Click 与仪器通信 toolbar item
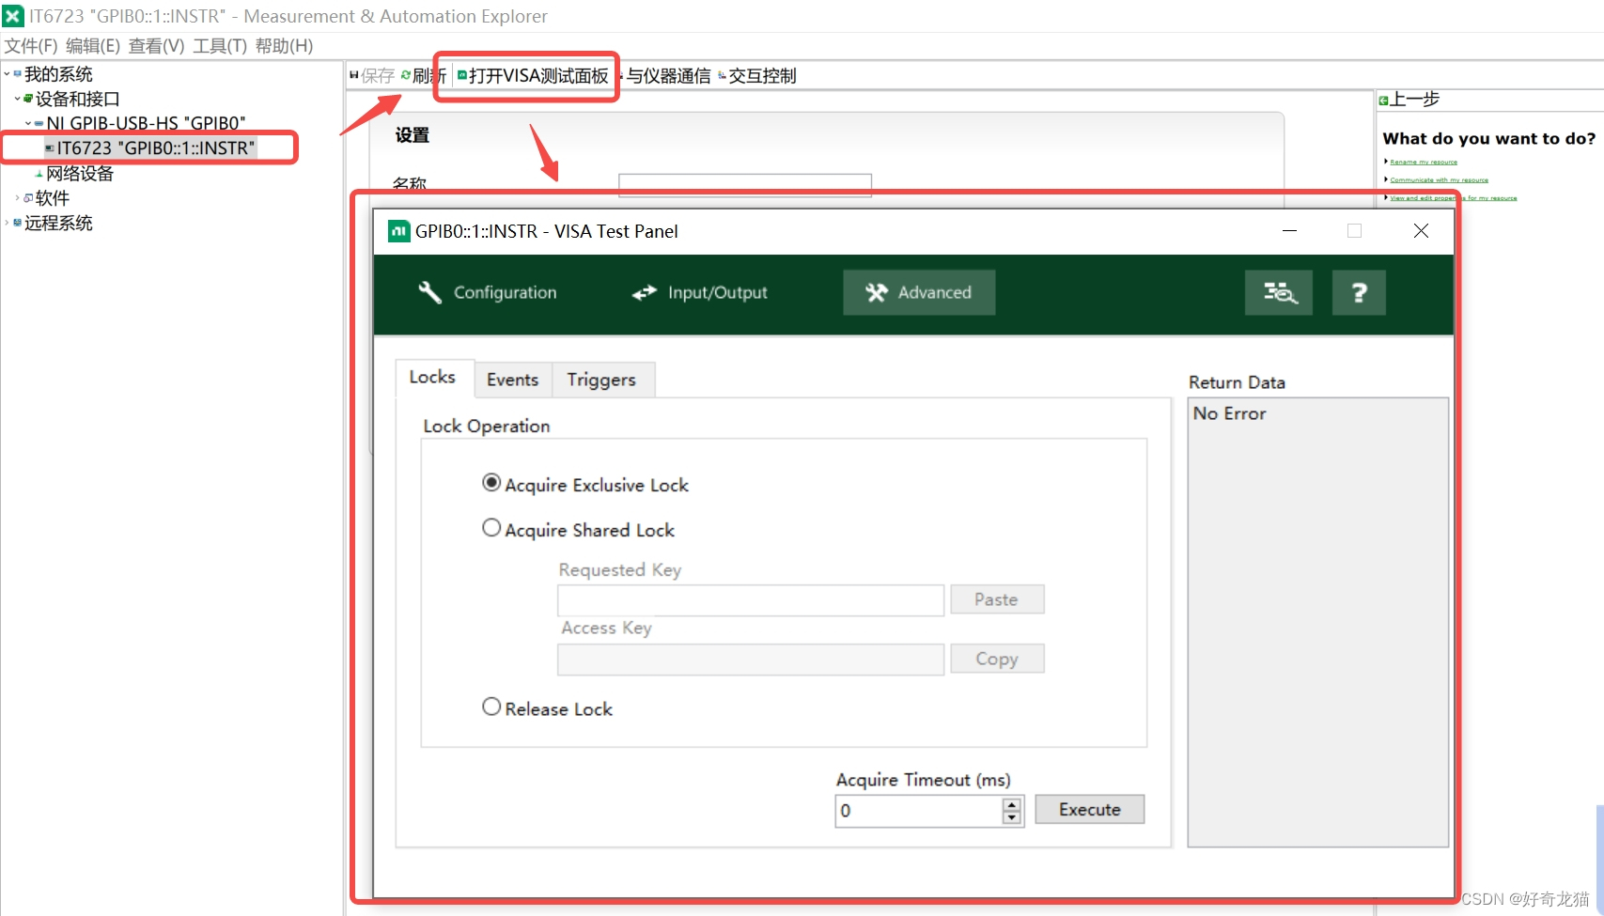 [x=666, y=75]
